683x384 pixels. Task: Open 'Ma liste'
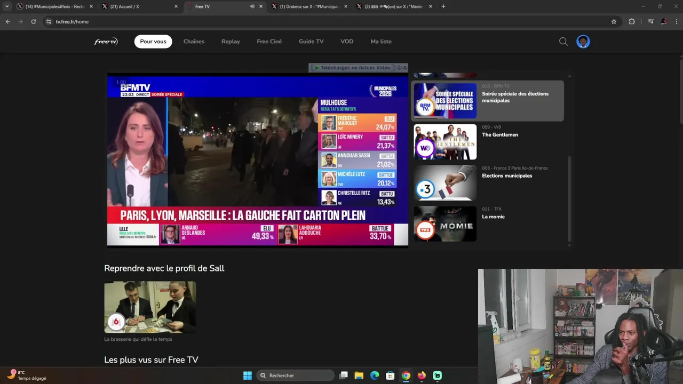pos(381,42)
